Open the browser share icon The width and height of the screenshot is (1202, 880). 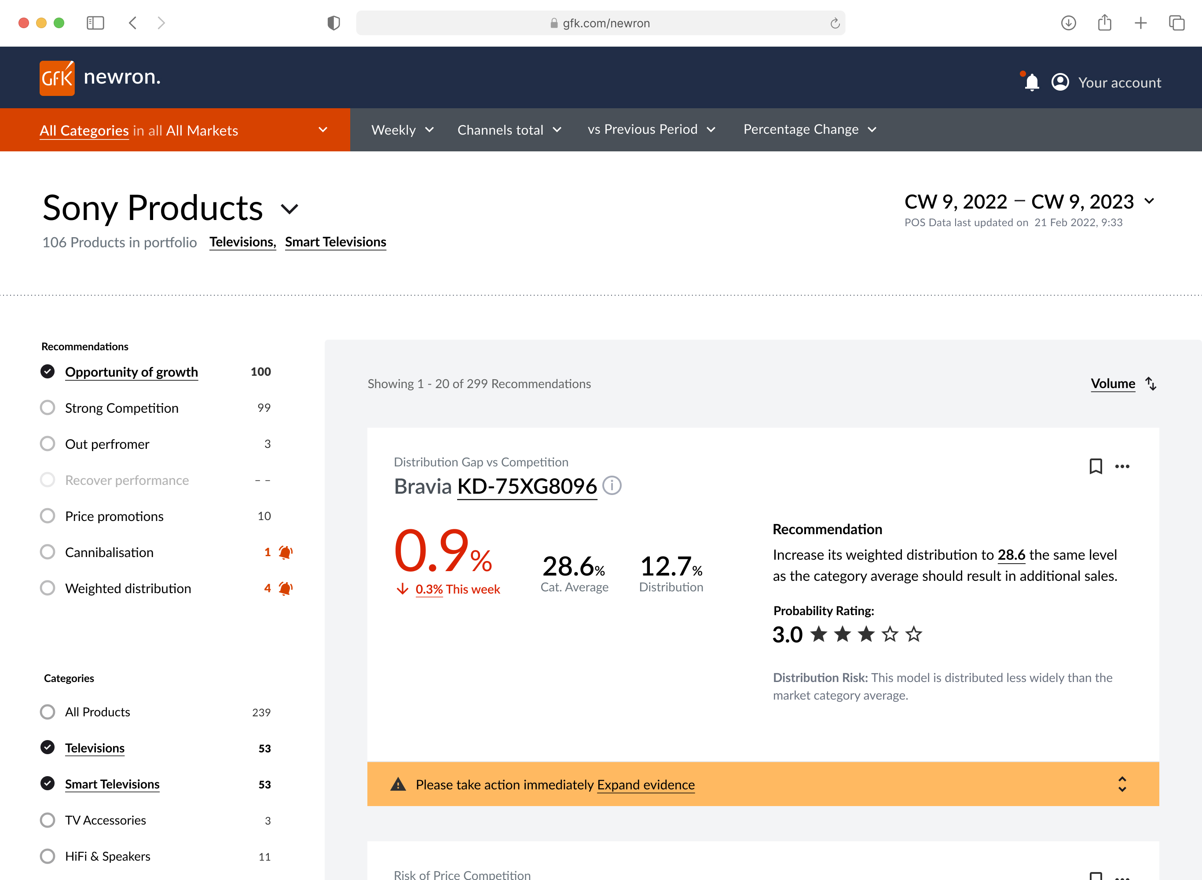[1104, 23]
